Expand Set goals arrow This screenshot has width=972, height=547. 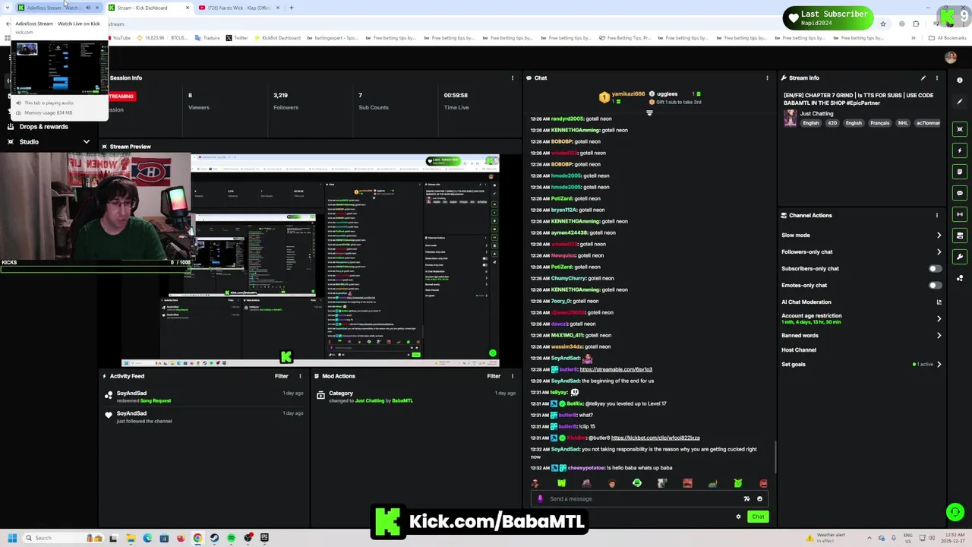click(x=939, y=364)
